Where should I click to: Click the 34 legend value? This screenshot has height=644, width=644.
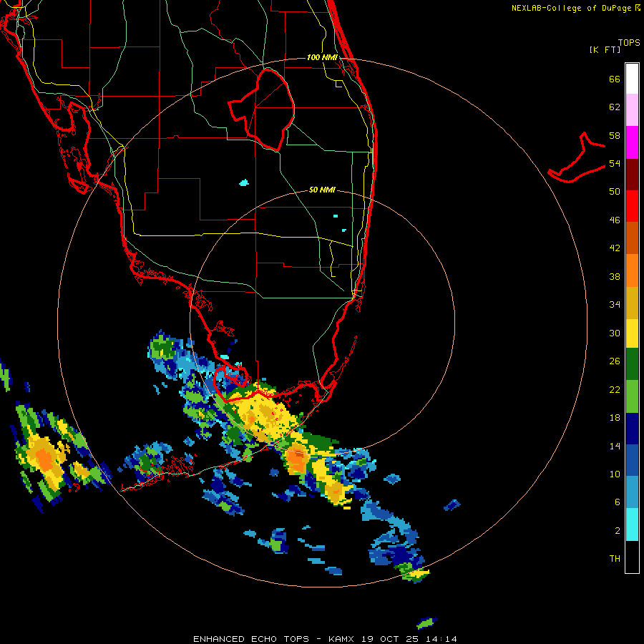615,305
